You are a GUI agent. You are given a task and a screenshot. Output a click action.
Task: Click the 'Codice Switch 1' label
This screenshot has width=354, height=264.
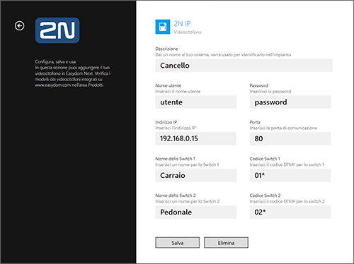265,159
